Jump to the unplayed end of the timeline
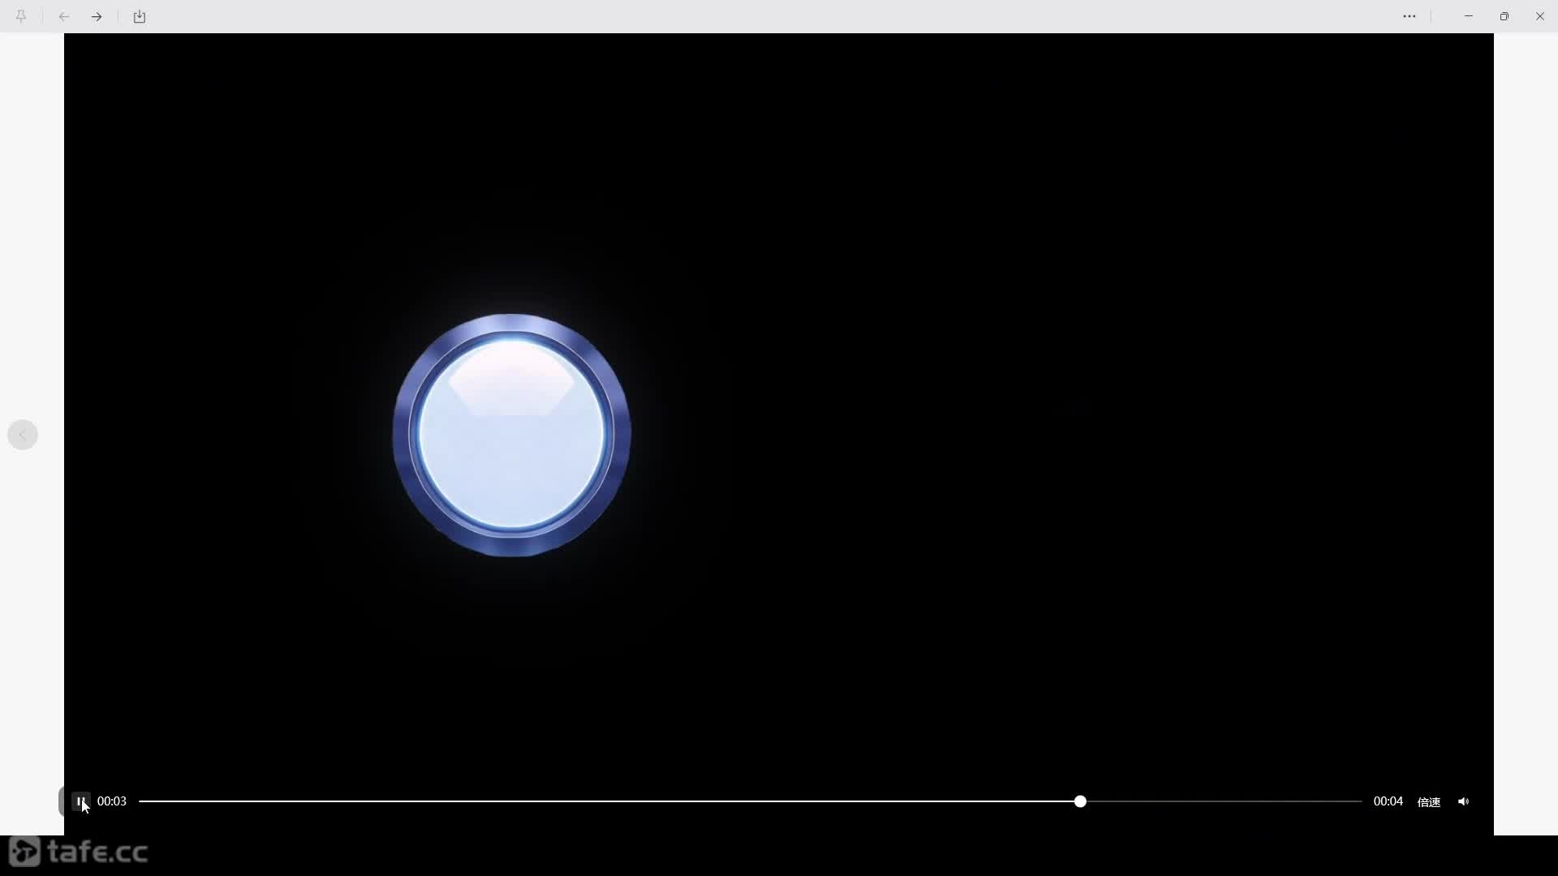Screen dimensions: 1558x876 point(1359,801)
